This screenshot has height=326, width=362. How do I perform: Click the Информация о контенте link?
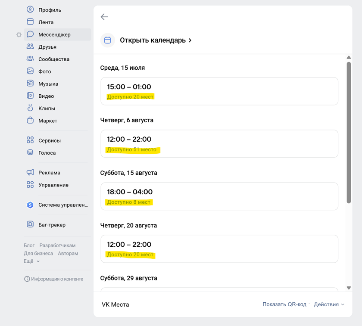[x=54, y=279]
